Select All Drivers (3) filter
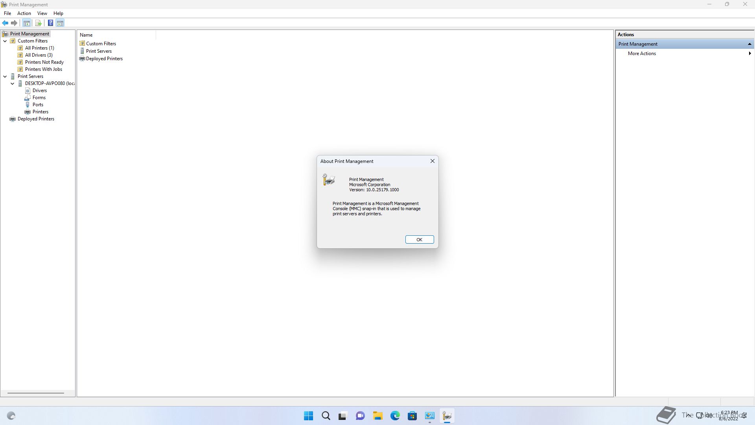Image resolution: width=755 pixels, height=425 pixels. coord(39,55)
